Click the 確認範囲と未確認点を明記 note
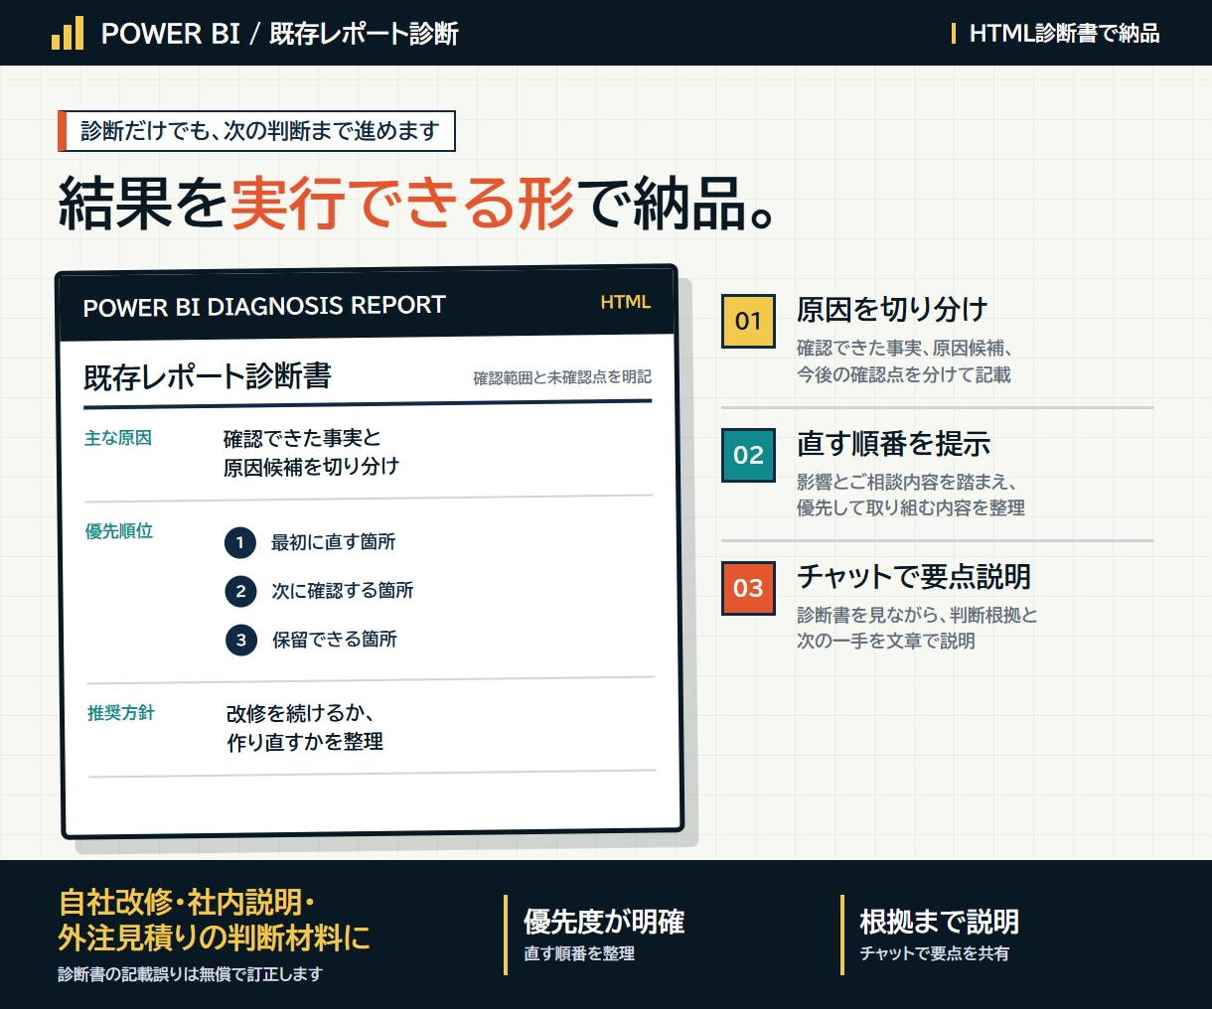This screenshot has width=1212, height=1009. coord(562,377)
